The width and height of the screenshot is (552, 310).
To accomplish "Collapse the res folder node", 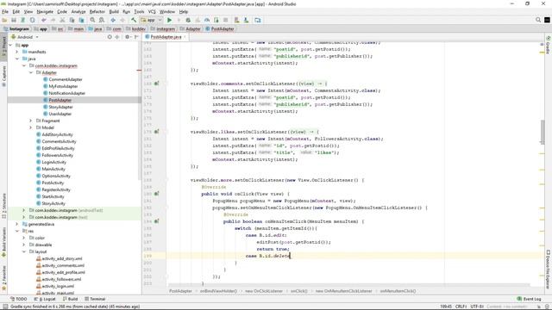I will click(x=17, y=231).
